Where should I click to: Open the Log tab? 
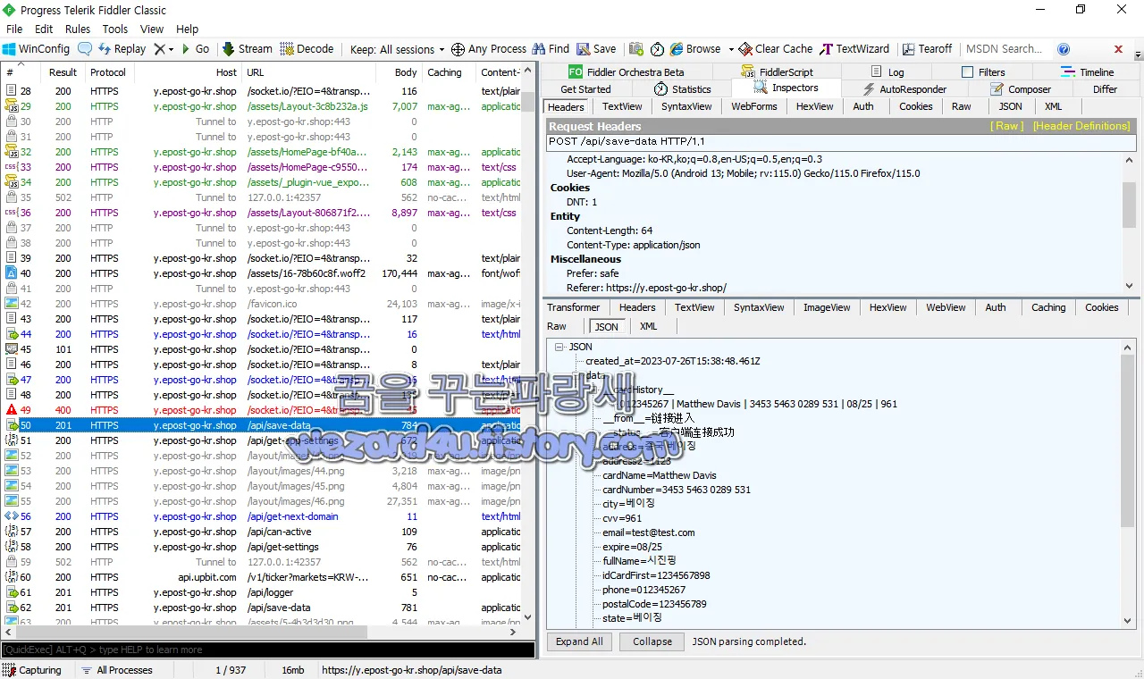click(x=887, y=72)
